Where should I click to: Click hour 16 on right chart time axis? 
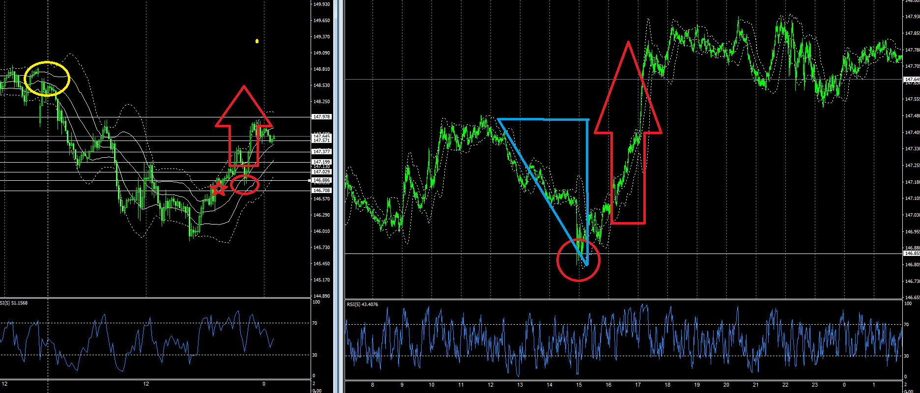[x=608, y=385]
